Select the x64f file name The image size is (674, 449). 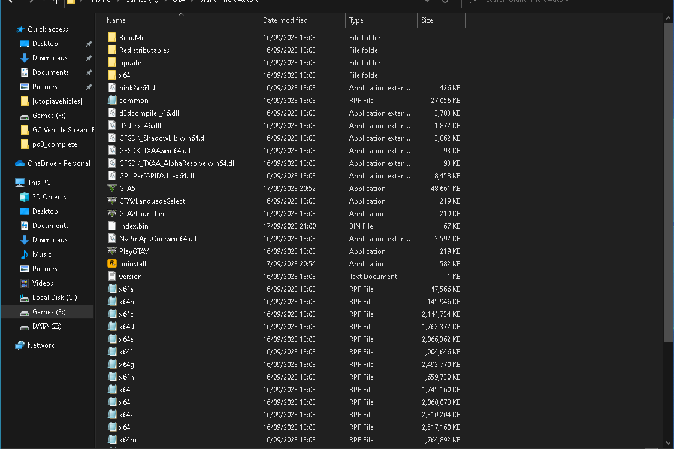pos(126,352)
